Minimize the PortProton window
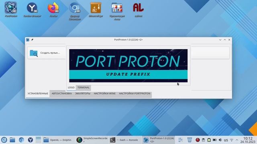 [220, 40]
